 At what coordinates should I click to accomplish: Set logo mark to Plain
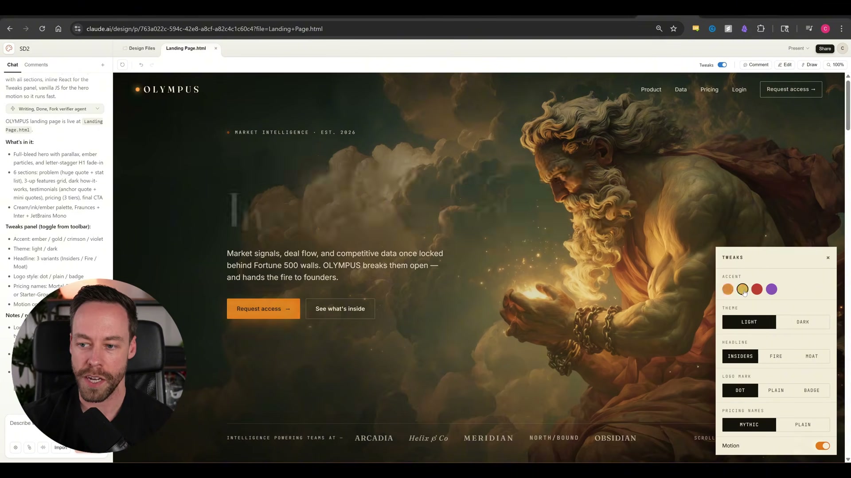(x=776, y=390)
